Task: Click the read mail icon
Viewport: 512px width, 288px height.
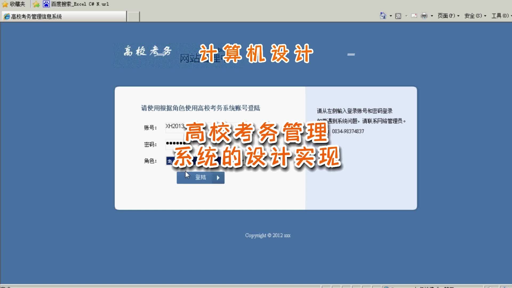Action: (x=414, y=16)
